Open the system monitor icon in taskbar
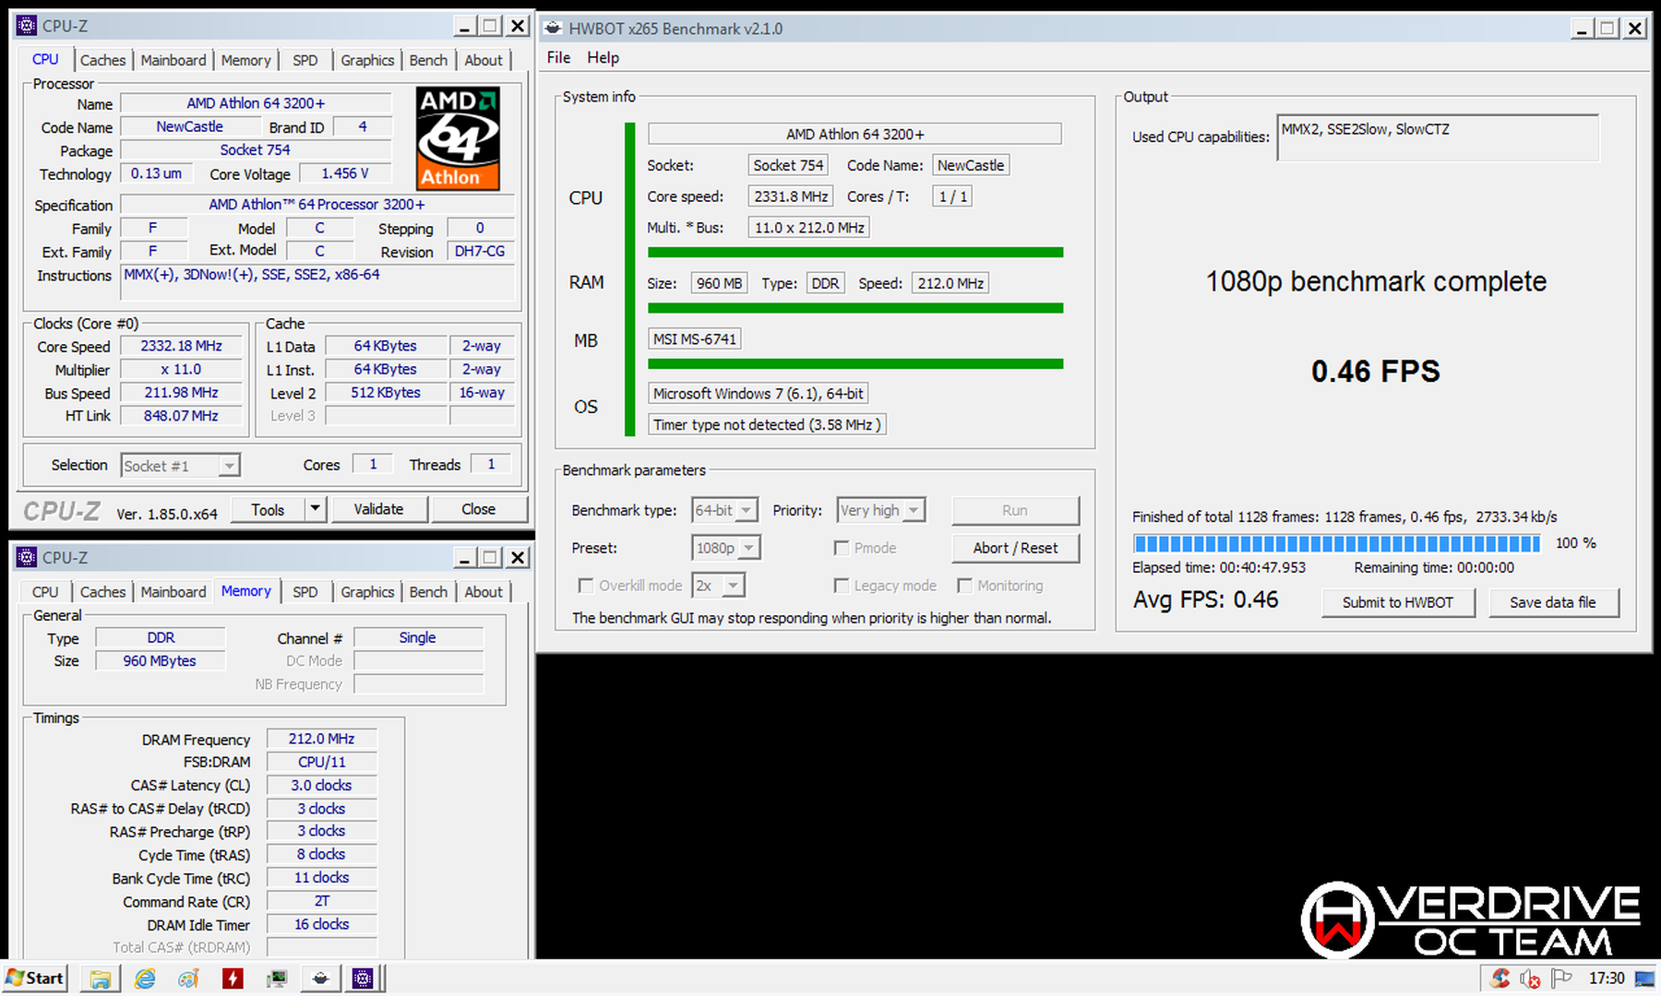This screenshot has height=996, width=1661. pos(277,978)
